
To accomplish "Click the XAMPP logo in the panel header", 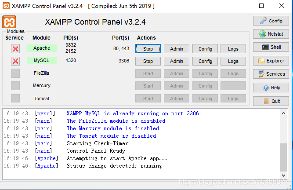I will pos(9,22).
